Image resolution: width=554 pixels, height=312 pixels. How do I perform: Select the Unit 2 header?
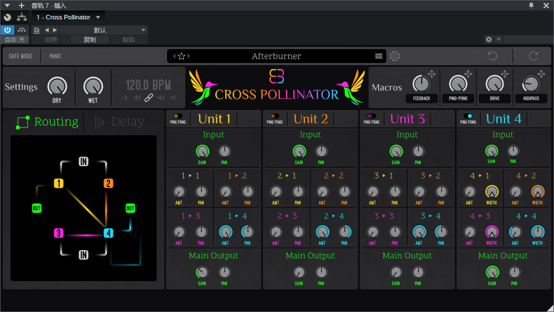pos(310,119)
